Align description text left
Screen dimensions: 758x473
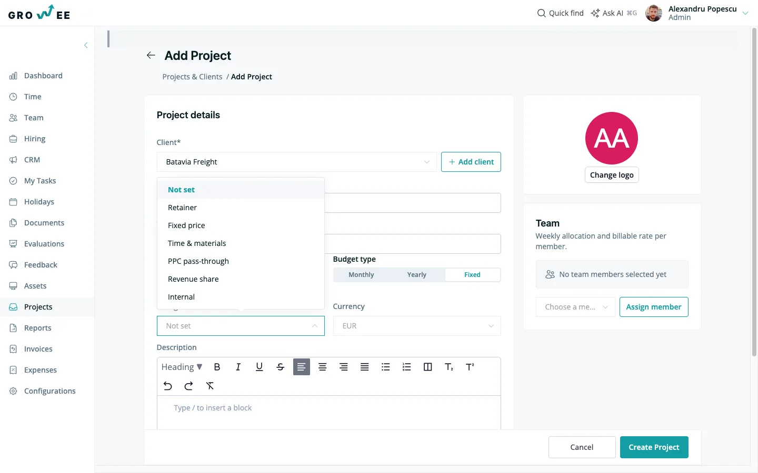pos(301,367)
